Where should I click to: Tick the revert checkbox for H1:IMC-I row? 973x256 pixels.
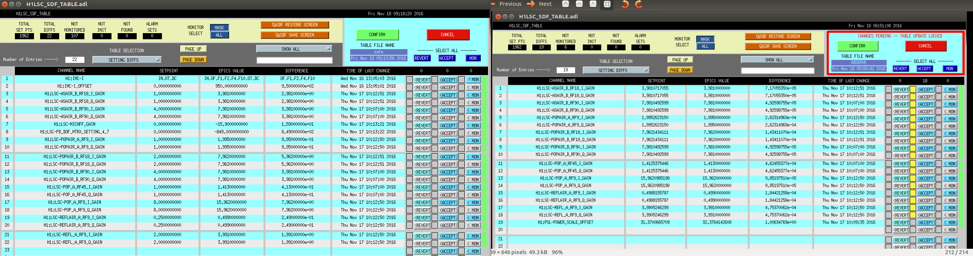tap(409, 80)
